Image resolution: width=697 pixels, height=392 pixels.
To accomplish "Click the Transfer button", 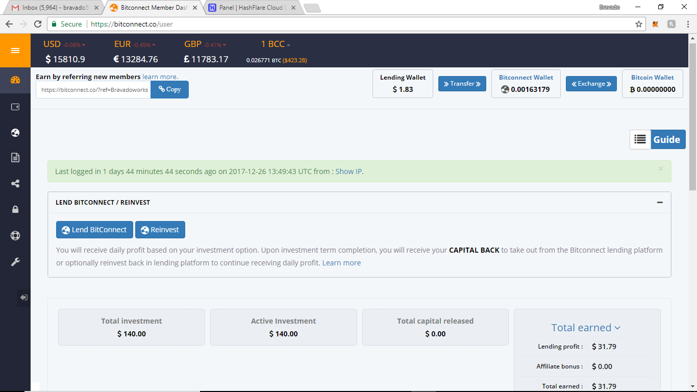I will tap(462, 84).
